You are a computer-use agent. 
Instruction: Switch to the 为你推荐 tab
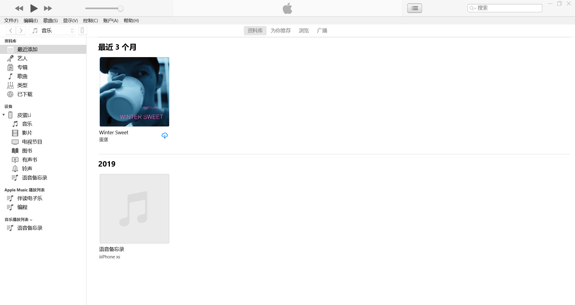tap(281, 30)
